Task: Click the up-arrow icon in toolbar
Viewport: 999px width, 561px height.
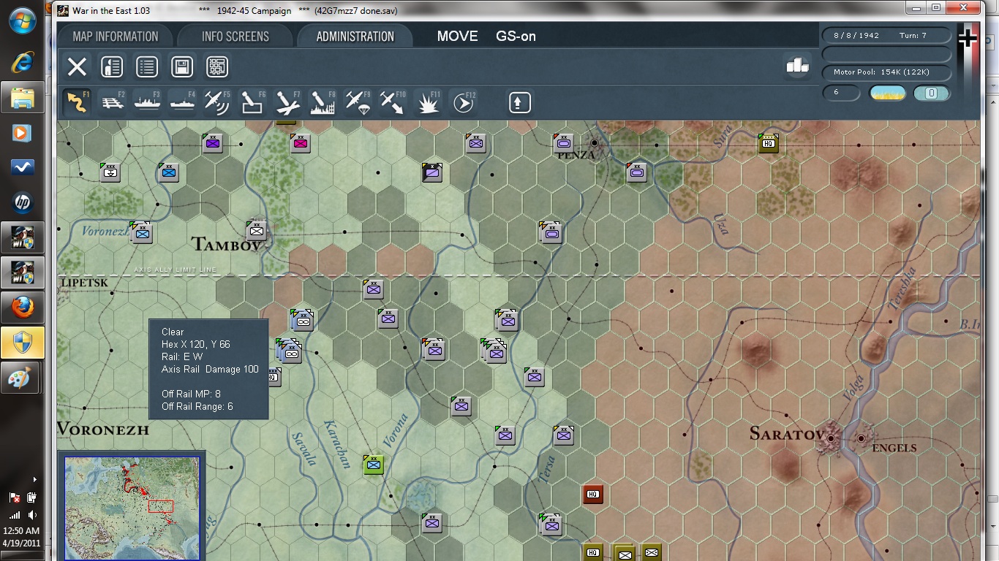Action: coord(519,102)
